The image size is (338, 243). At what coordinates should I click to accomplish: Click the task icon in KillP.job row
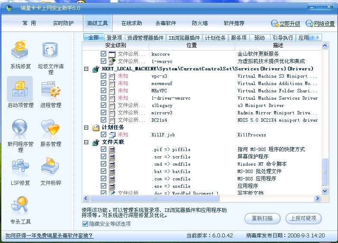(x=112, y=135)
